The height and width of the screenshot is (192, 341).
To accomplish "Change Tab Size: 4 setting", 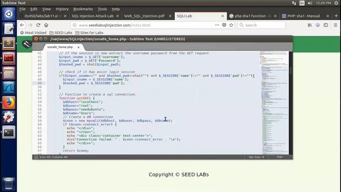I will [256, 157].
